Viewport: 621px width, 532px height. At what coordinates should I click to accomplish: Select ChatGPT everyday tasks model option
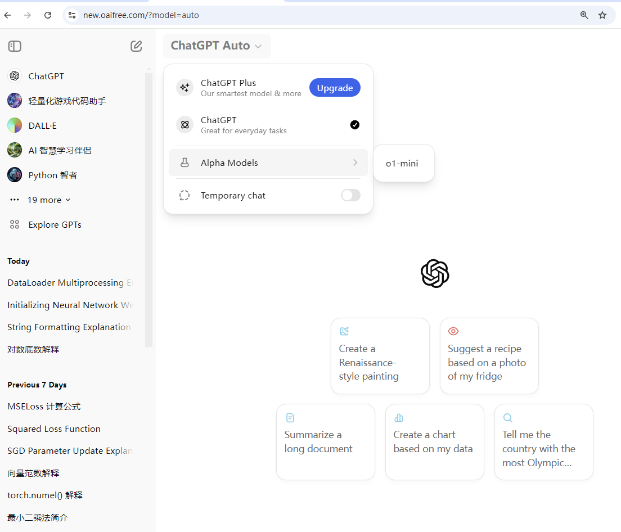pyautogui.click(x=268, y=125)
